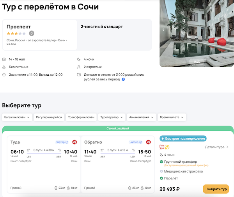
Task: Expand the Время вылета filter dropdown
Action: tap(172, 117)
